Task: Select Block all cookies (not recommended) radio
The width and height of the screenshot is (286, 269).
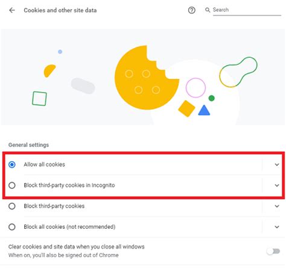Action: pos(12,227)
